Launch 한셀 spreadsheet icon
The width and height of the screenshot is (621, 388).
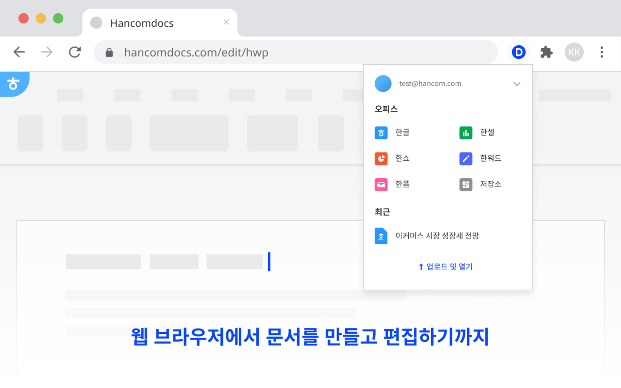pos(466,133)
